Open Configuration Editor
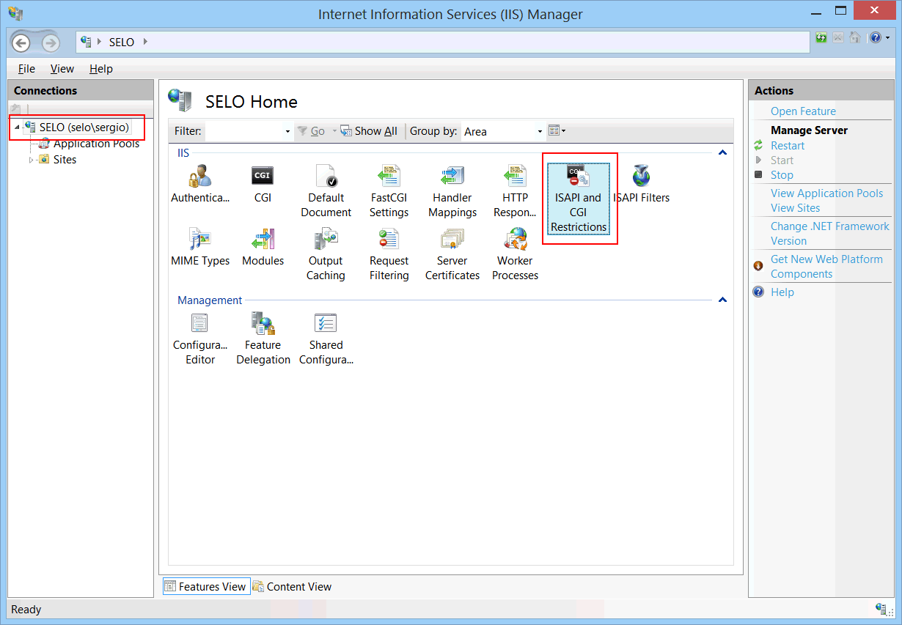 [x=200, y=339]
